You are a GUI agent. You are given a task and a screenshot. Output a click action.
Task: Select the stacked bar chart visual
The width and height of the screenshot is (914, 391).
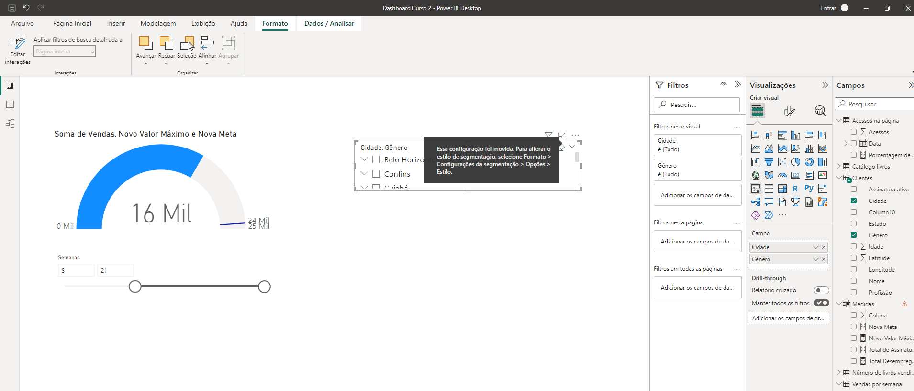point(755,135)
